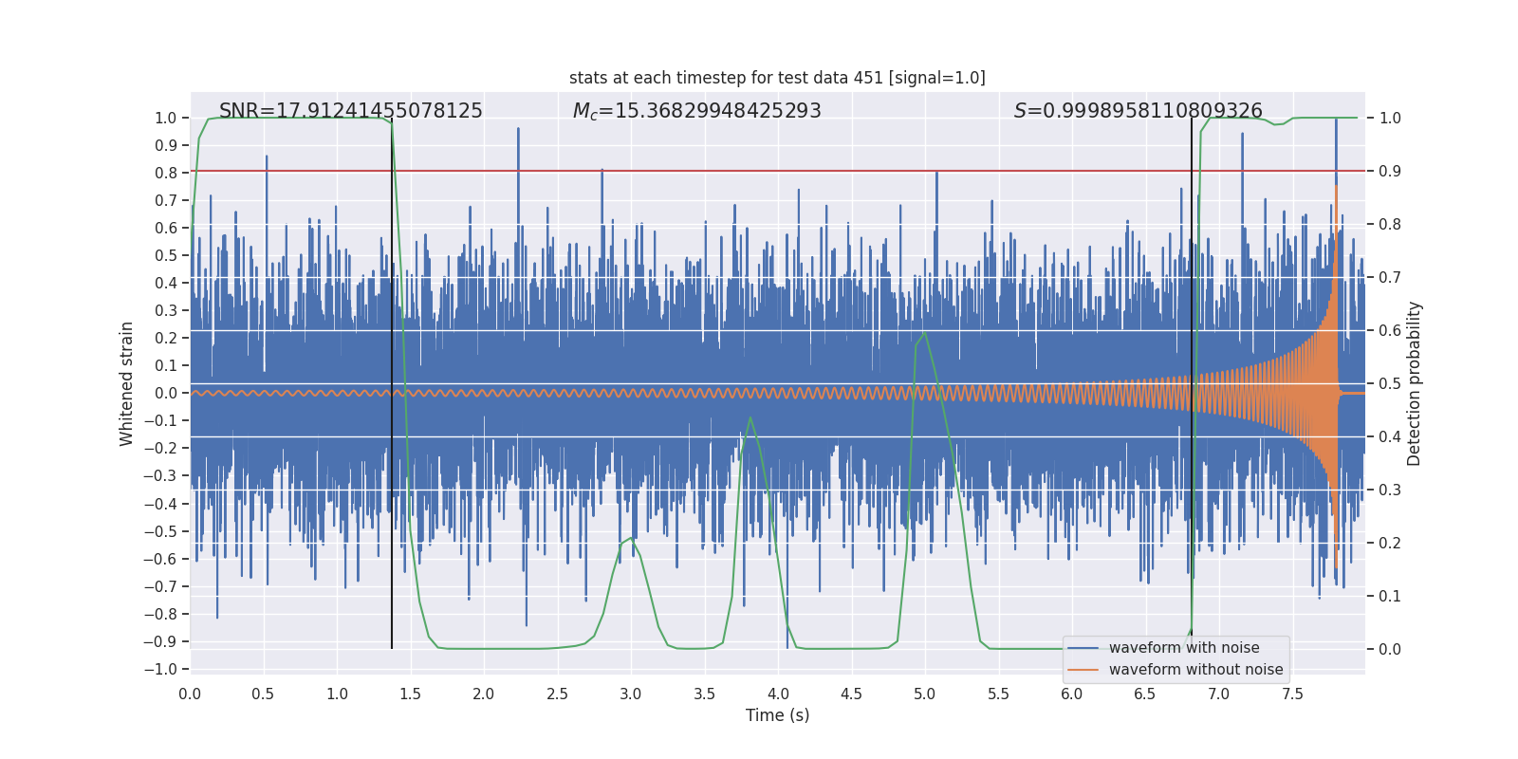The image size is (1518, 759).
Task: Click the 0.8 tick on Detection probability axis
Action: (x=1390, y=224)
